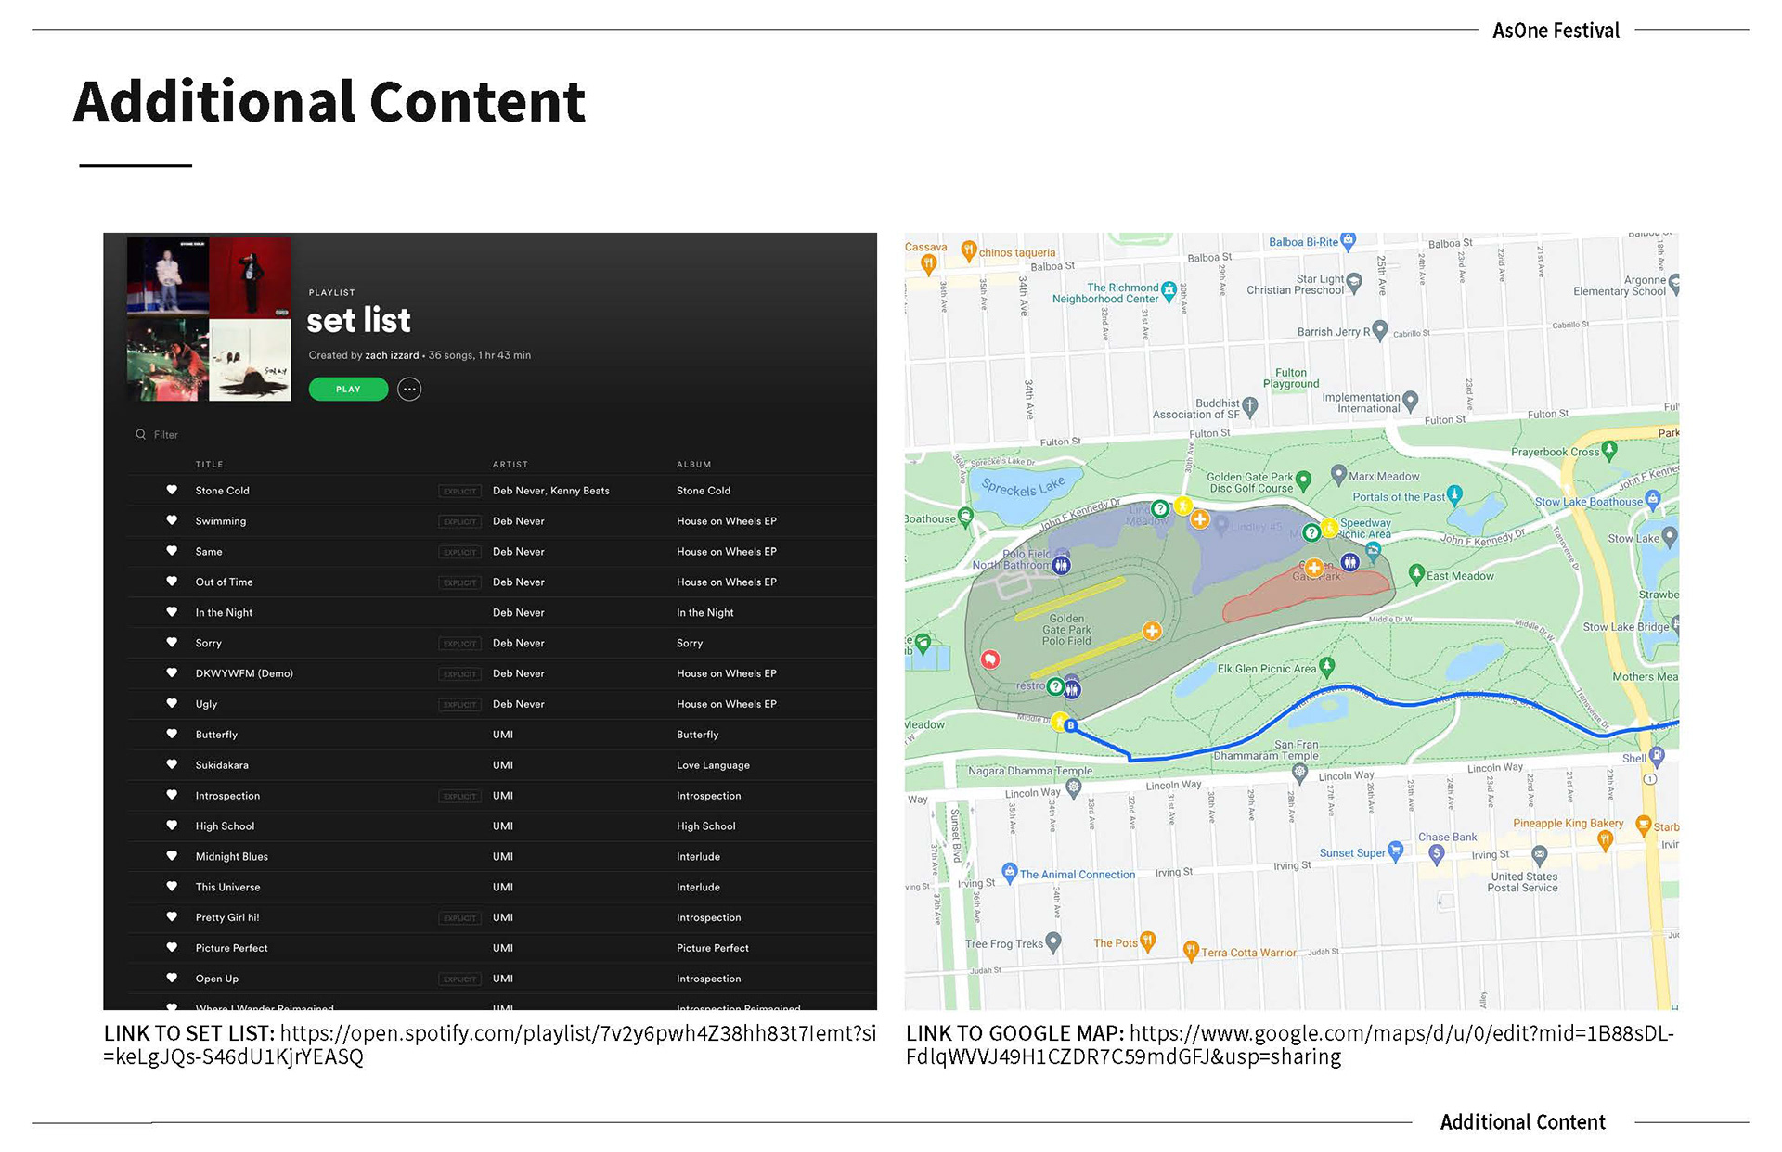Click the Chase Bank map marker
The width and height of the screenshot is (1782, 1152).
click(1437, 853)
